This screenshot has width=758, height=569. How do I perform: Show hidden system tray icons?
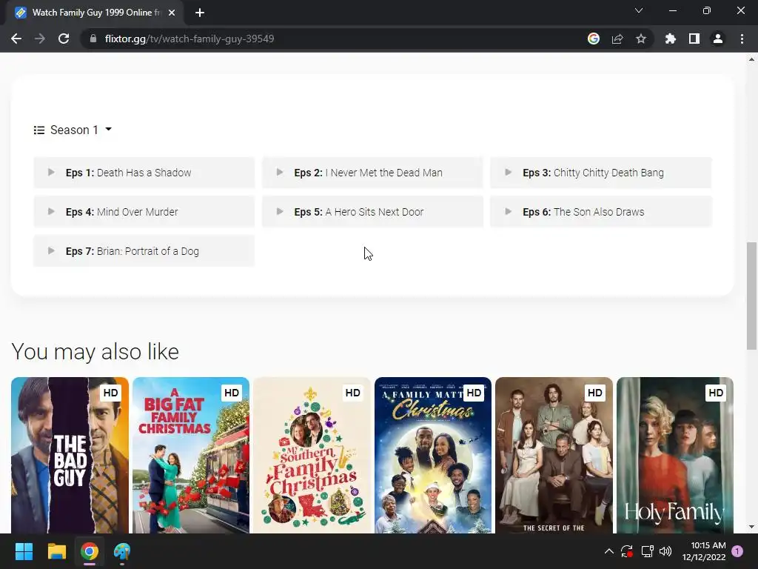point(609,551)
